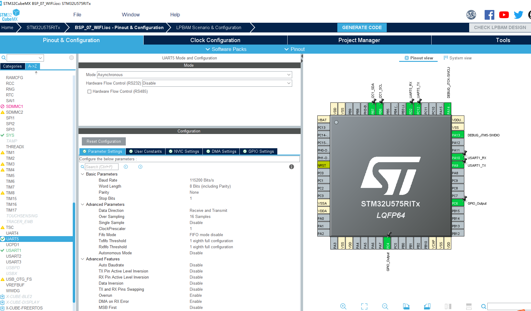This screenshot has height=311, width=531.
Task: Expand the Pinout dropdown menu
Action: pyautogui.click(x=294, y=49)
